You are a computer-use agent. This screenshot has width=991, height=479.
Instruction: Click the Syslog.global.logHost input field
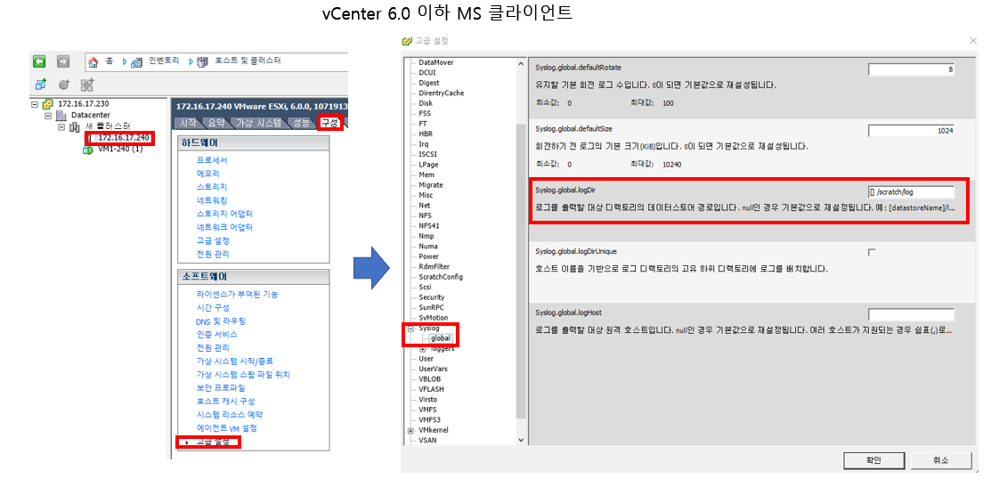point(911,314)
